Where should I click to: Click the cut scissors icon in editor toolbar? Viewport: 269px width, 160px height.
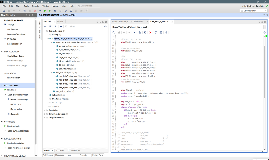tap(134, 32)
